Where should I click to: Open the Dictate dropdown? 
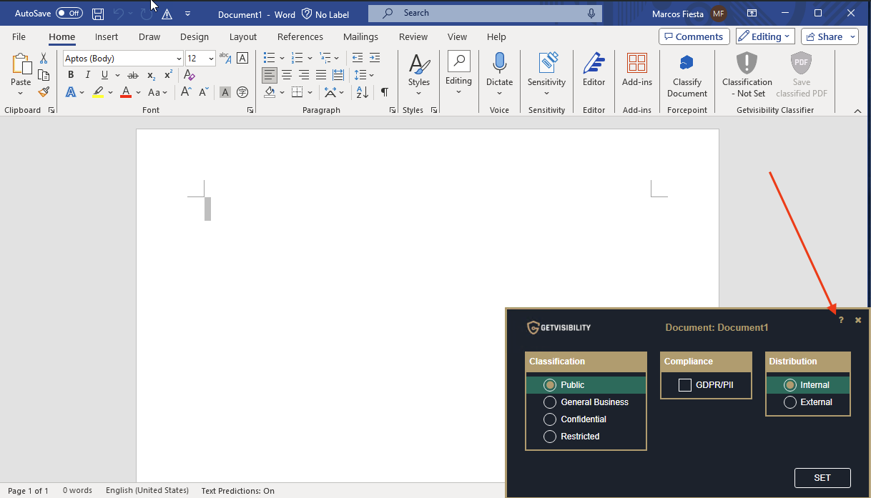499,94
